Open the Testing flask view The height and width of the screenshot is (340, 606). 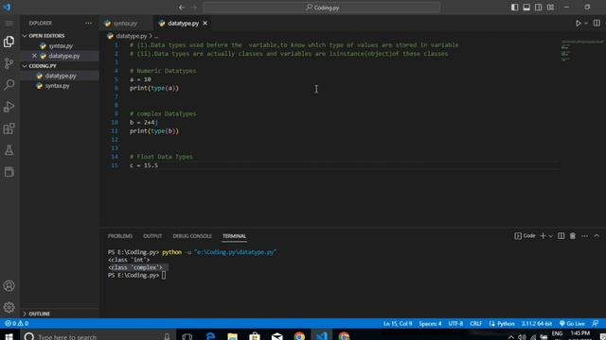pyautogui.click(x=9, y=150)
